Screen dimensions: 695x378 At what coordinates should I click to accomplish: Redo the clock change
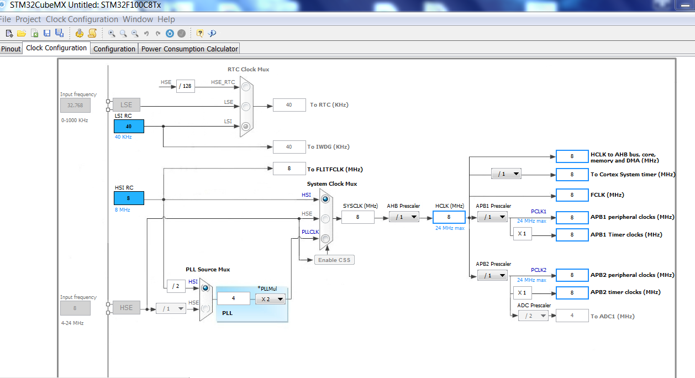coord(158,33)
